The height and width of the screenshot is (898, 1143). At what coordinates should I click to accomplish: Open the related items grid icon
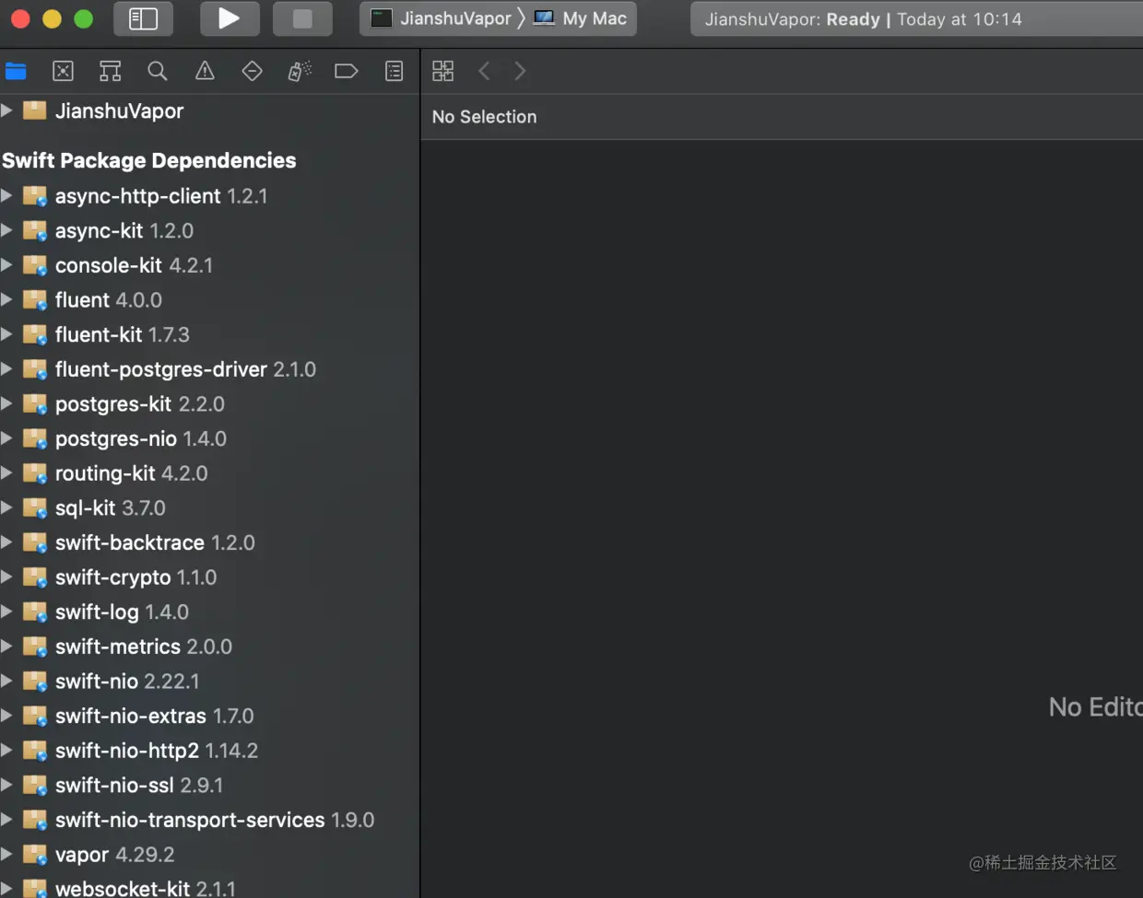pos(443,71)
